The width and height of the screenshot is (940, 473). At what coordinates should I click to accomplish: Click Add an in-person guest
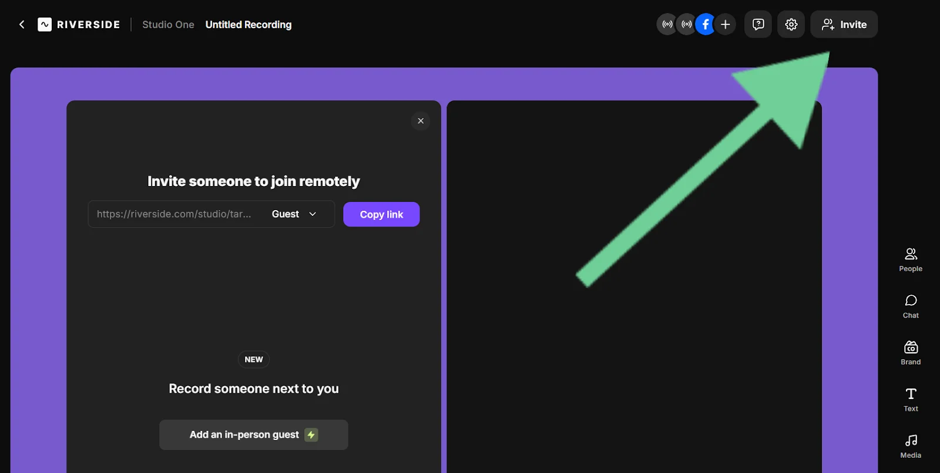254,435
